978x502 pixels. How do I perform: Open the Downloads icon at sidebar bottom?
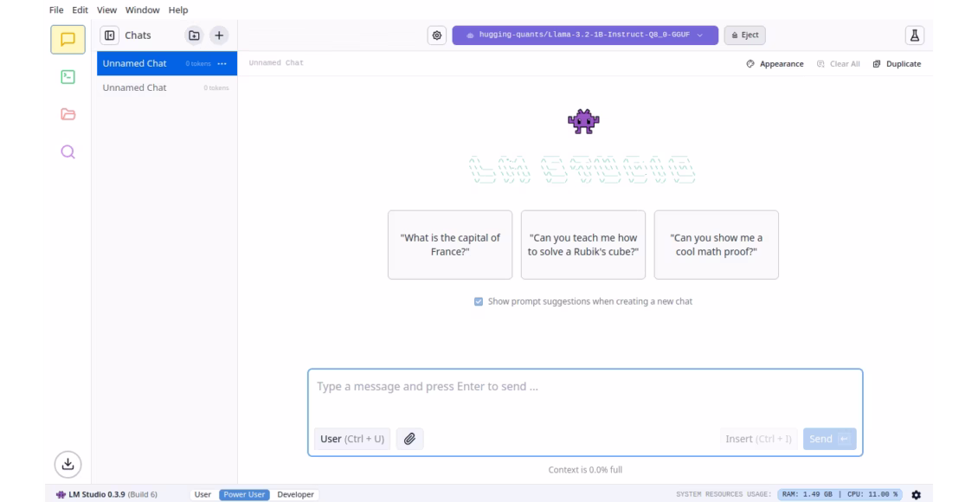(68, 464)
